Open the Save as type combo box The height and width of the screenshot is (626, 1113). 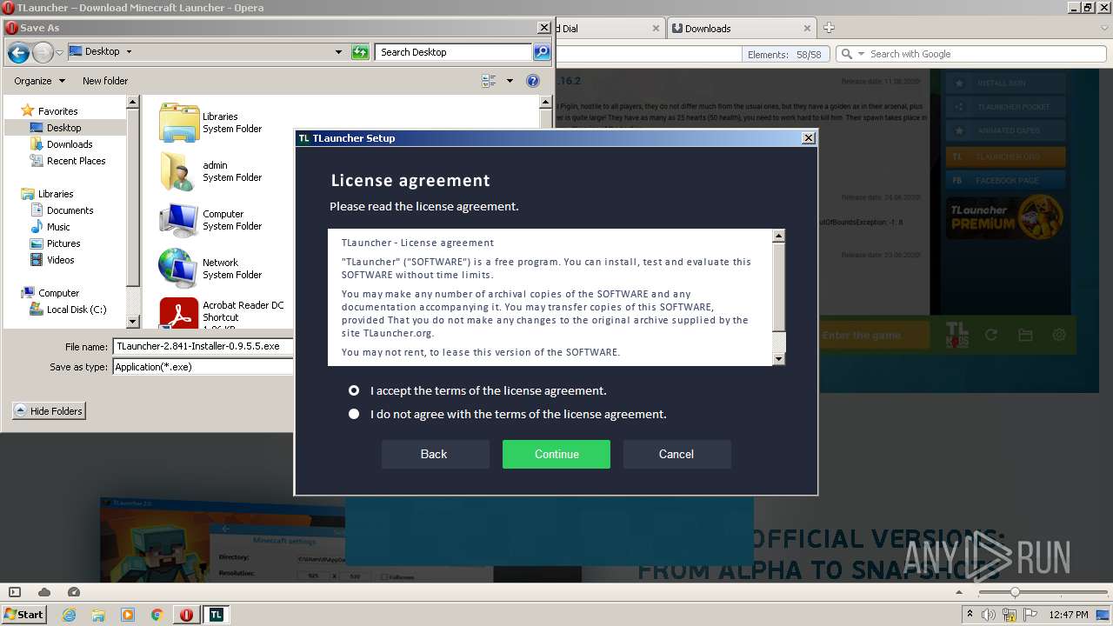pos(203,367)
